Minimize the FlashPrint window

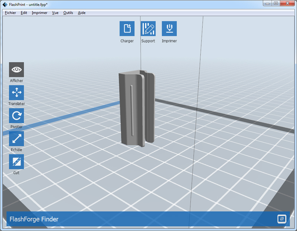click(267, 3)
